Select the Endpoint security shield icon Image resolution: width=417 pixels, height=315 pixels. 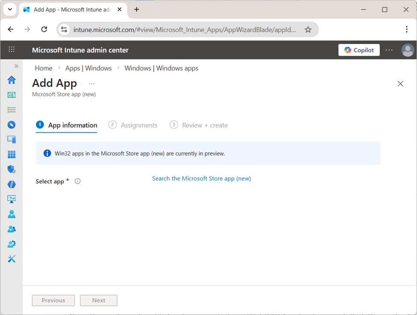(x=12, y=169)
